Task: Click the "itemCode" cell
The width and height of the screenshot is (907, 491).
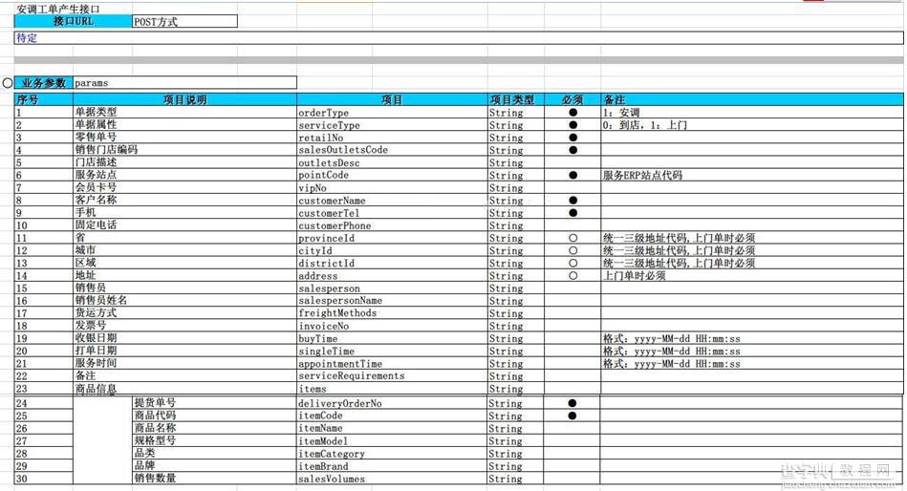Action: click(392, 416)
